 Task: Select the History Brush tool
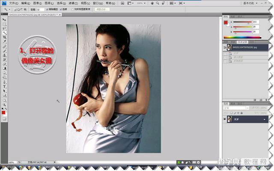pos(4,60)
